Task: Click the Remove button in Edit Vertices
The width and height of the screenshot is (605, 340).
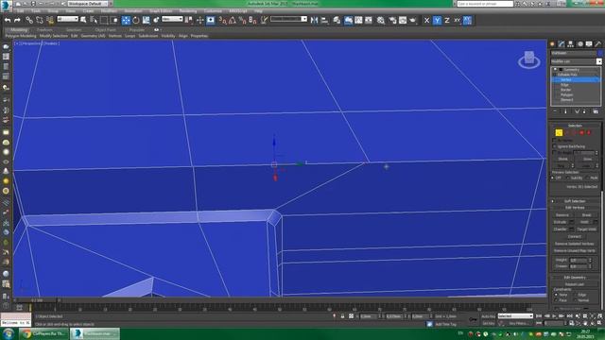Action: [x=562, y=215]
